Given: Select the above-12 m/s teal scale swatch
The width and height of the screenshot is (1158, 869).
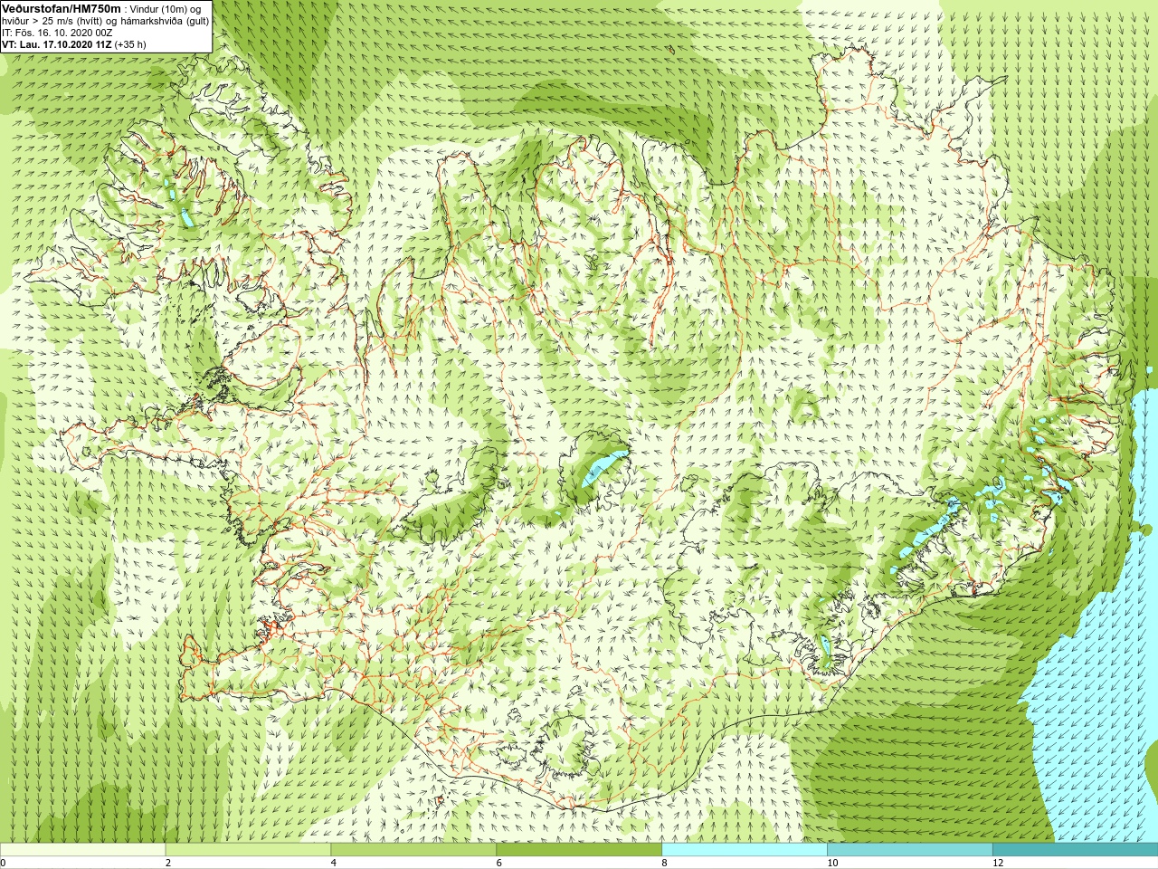Looking at the screenshot, I should 1075,850.
